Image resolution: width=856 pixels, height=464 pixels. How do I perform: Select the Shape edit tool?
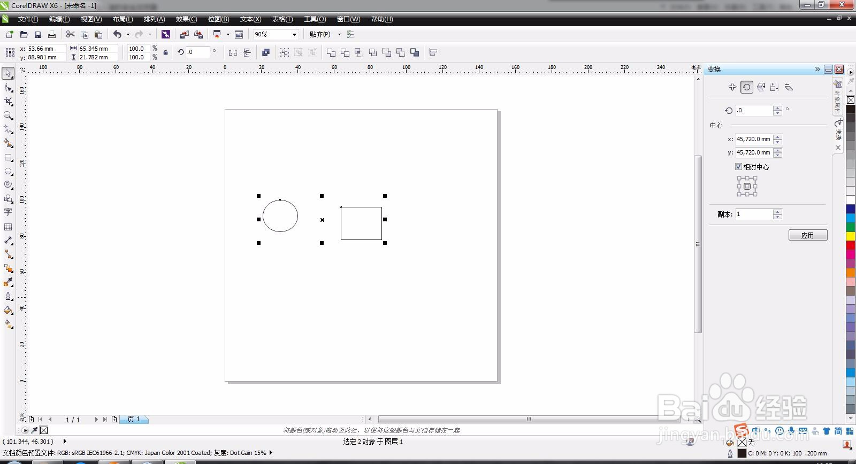[8, 87]
